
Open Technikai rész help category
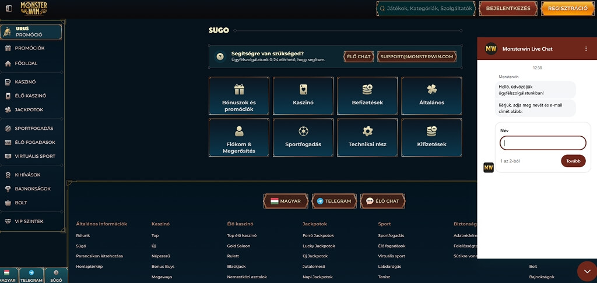tap(367, 137)
